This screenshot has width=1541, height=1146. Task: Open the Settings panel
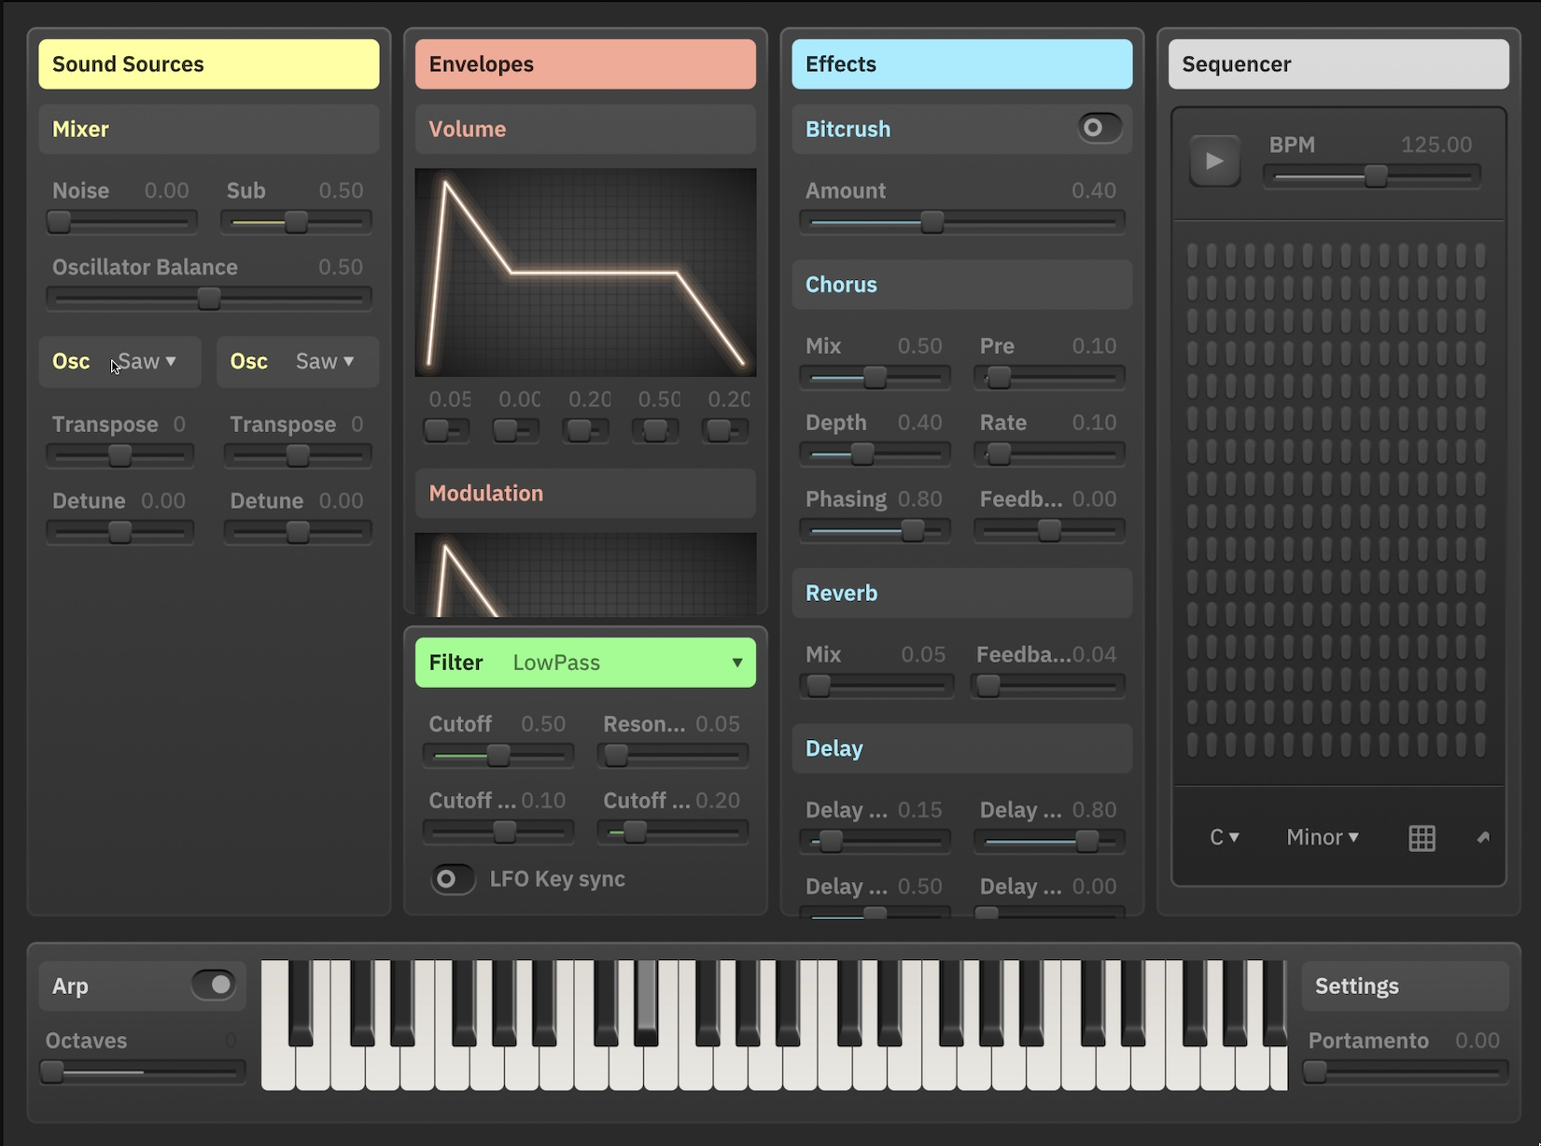(1405, 985)
